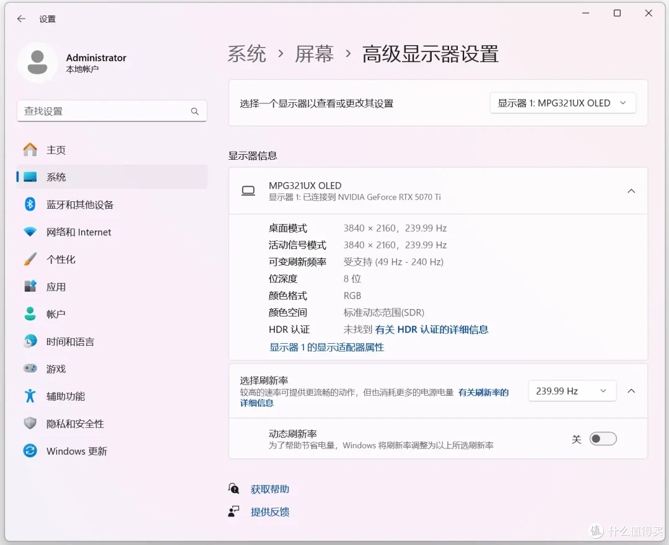Maximize the 设置 window
669x545 pixels.
click(617, 13)
